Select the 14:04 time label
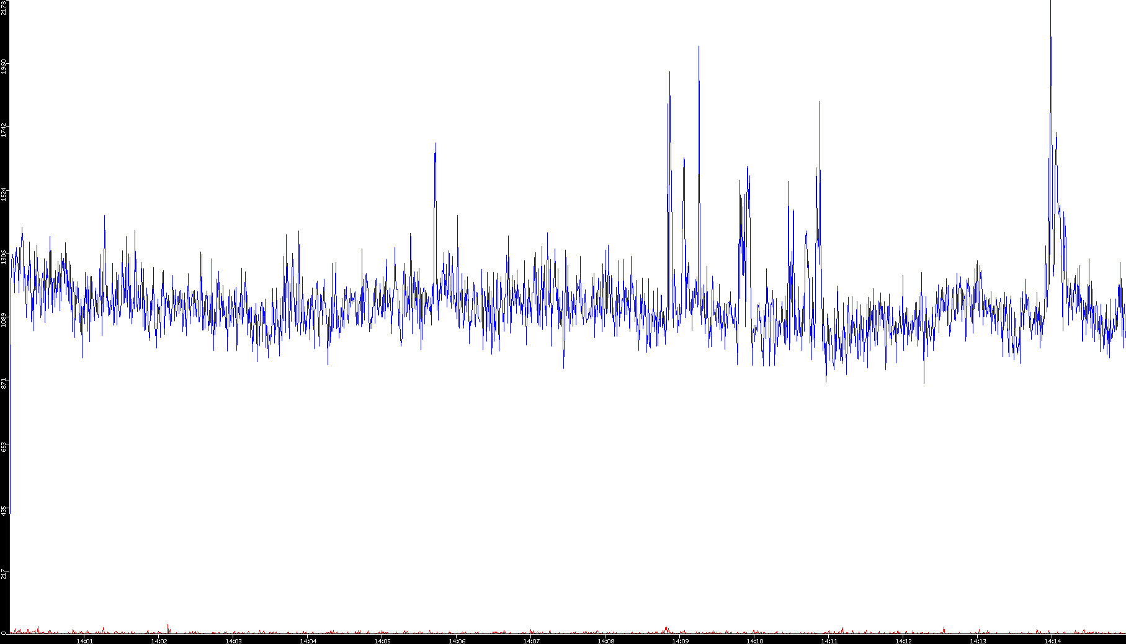This screenshot has height=644, width=1126. tap(308, 640)
